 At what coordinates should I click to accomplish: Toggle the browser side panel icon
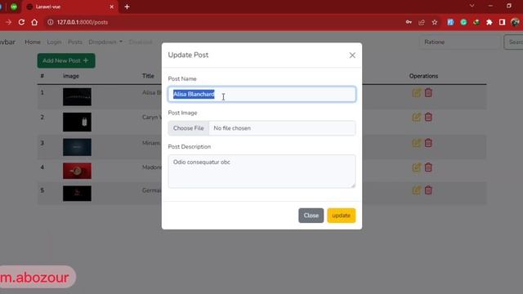(502, 22)
